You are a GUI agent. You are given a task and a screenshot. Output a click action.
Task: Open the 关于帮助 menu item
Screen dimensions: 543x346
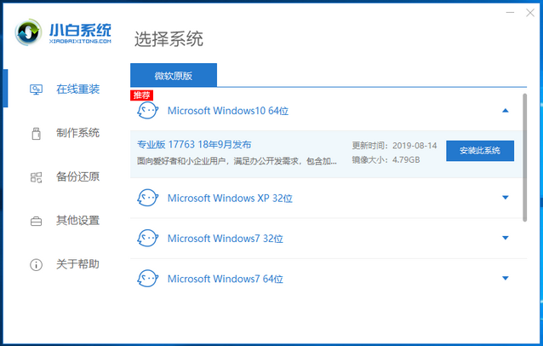(x=78, y=264)
